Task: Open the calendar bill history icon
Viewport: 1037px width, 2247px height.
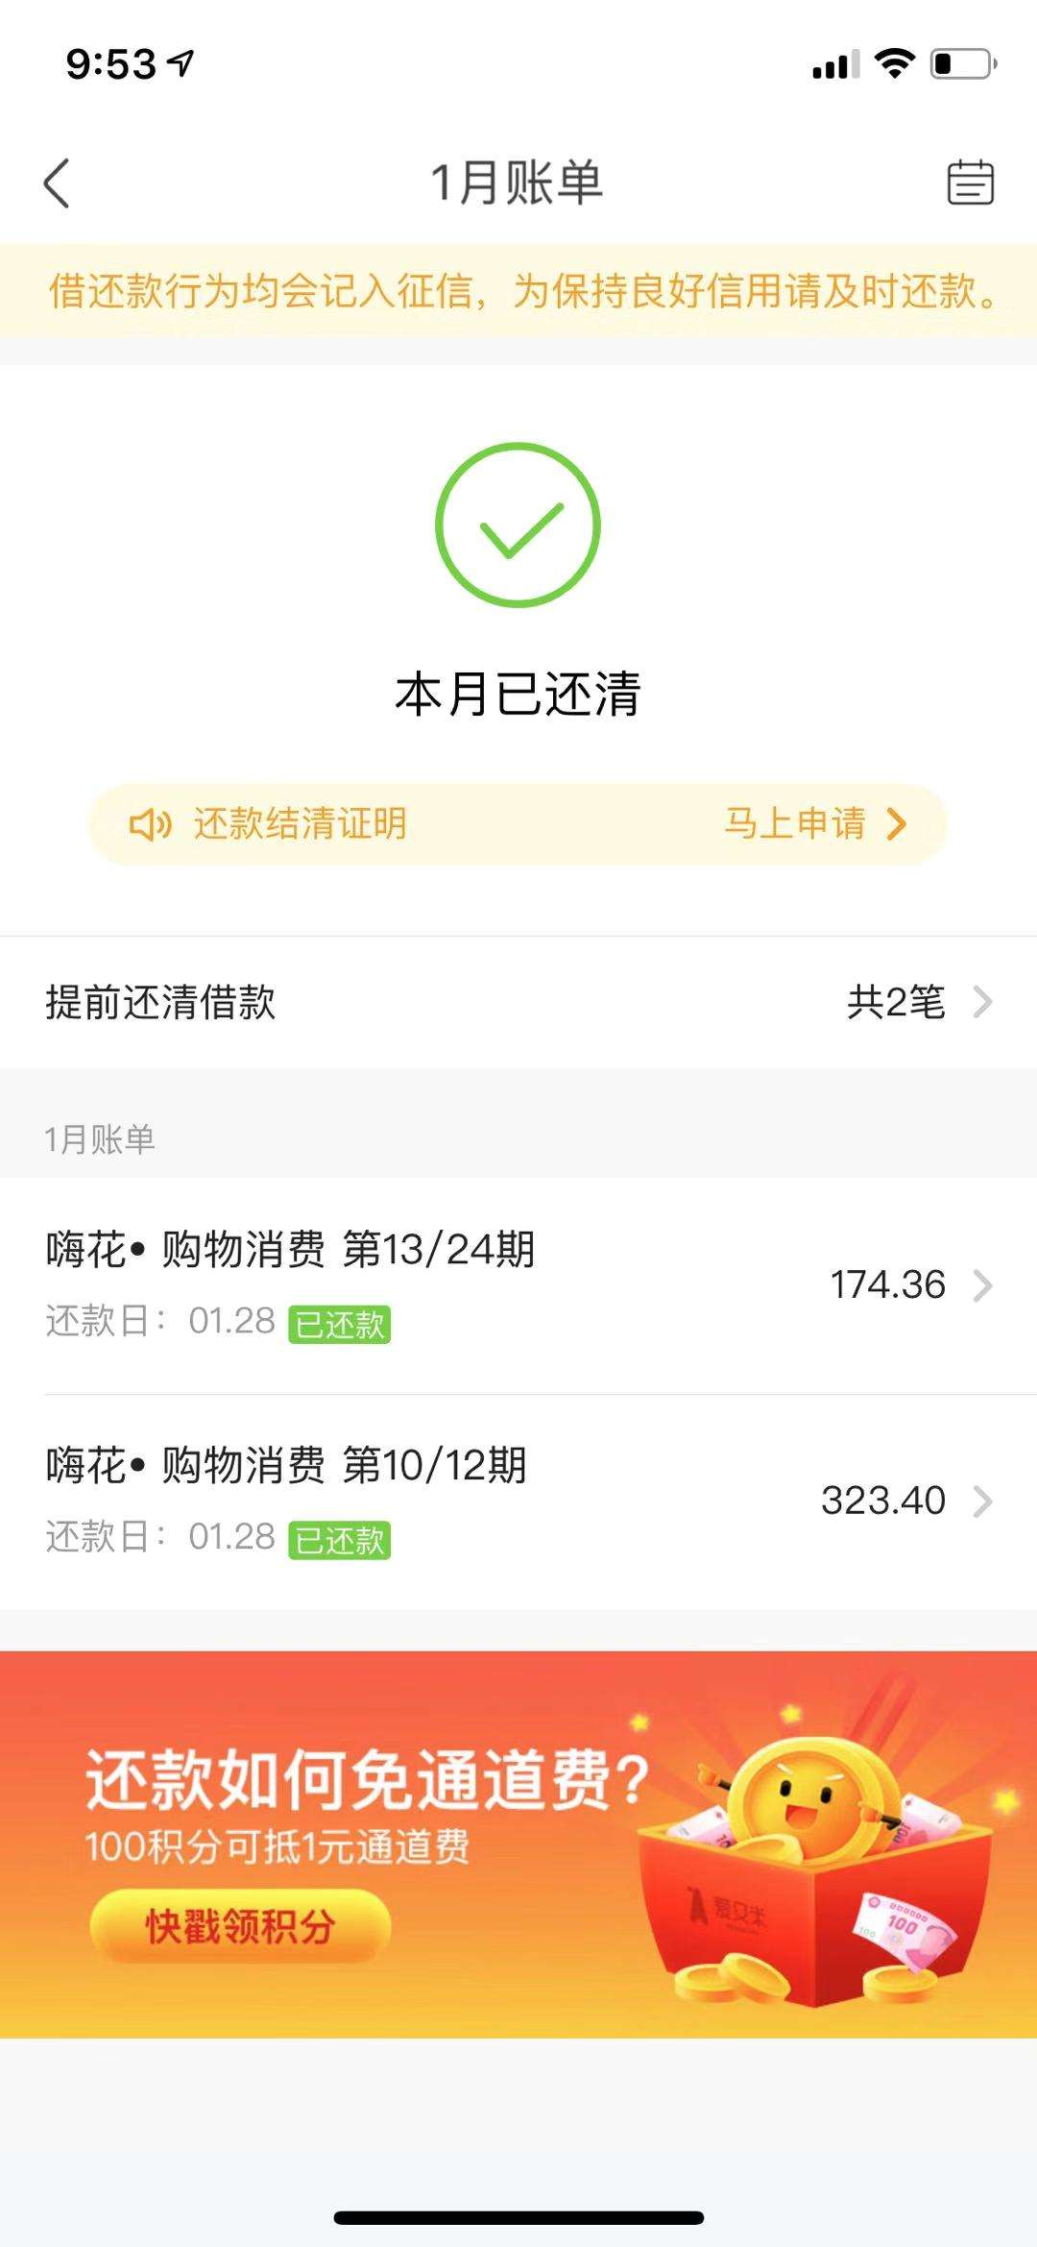Action: coord(971,182)
